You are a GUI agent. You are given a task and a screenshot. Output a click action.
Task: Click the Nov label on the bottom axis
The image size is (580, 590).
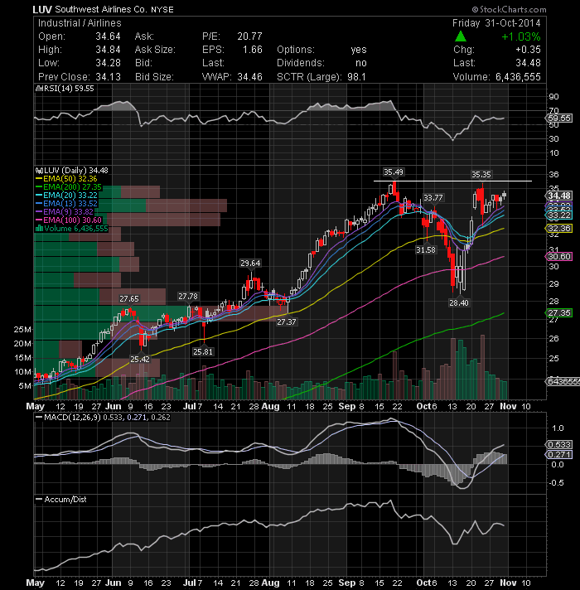[x=508, y=583]
